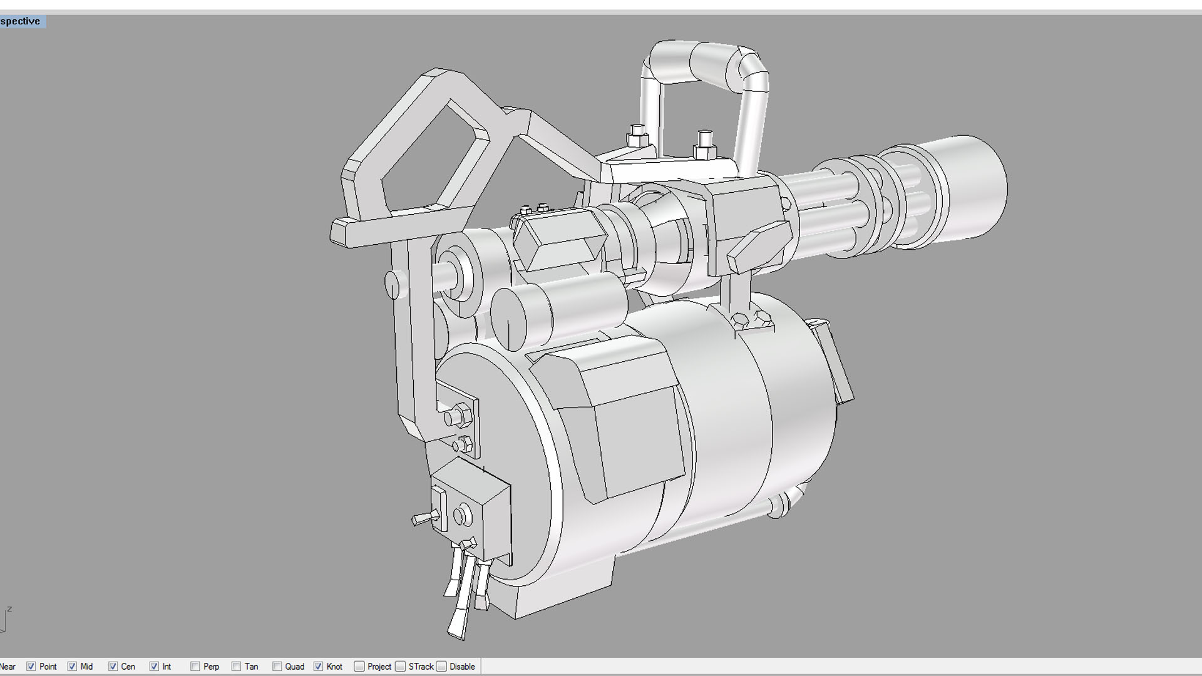Disable the Cen object snap
This screenshot has height=676, width=1202.
tap(113, 667)
